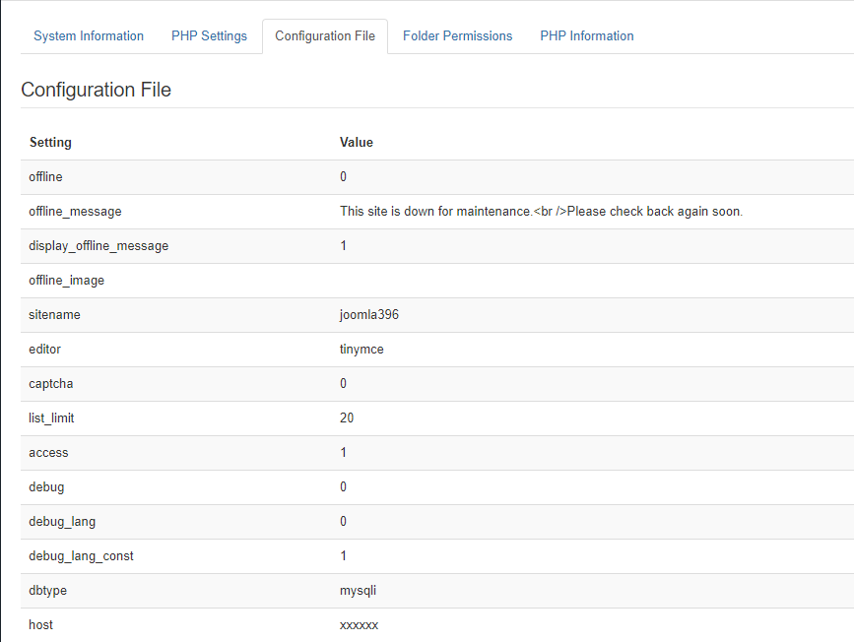Click the Value column header
The height and width of the screenshot is (642, 854).
click(x=357, y=143)
